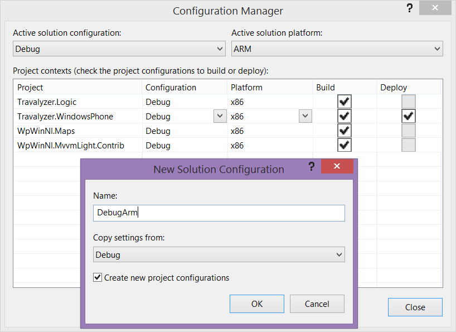Click the x86 platform cell for WpWinNl.Maps
Screen dimensions: 456x332
[270, 131]
